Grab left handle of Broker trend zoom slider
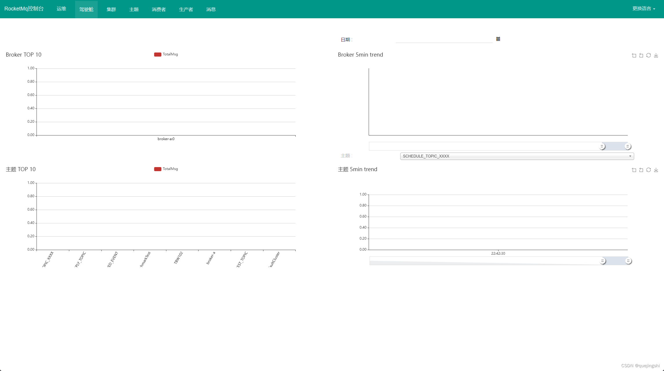This screenshot has height=371, width=664. pyautogui.click(x=602, y=146)
